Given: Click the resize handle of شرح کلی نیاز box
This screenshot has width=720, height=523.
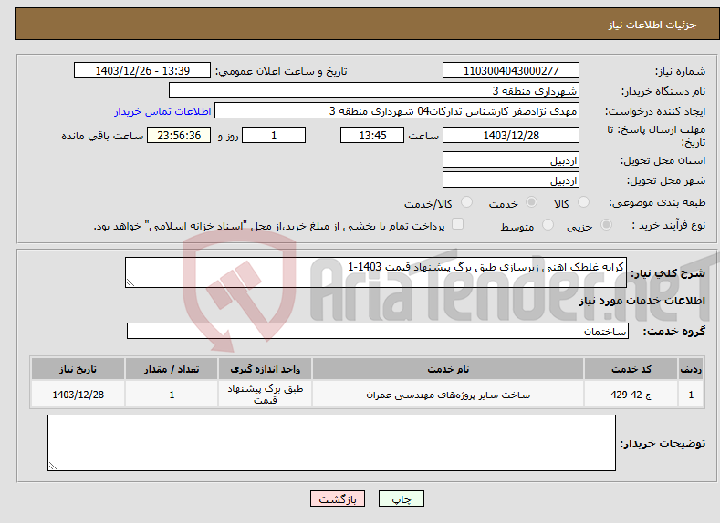Looking at the screenshot, I should pyautogui.click(x=130, y=282).
